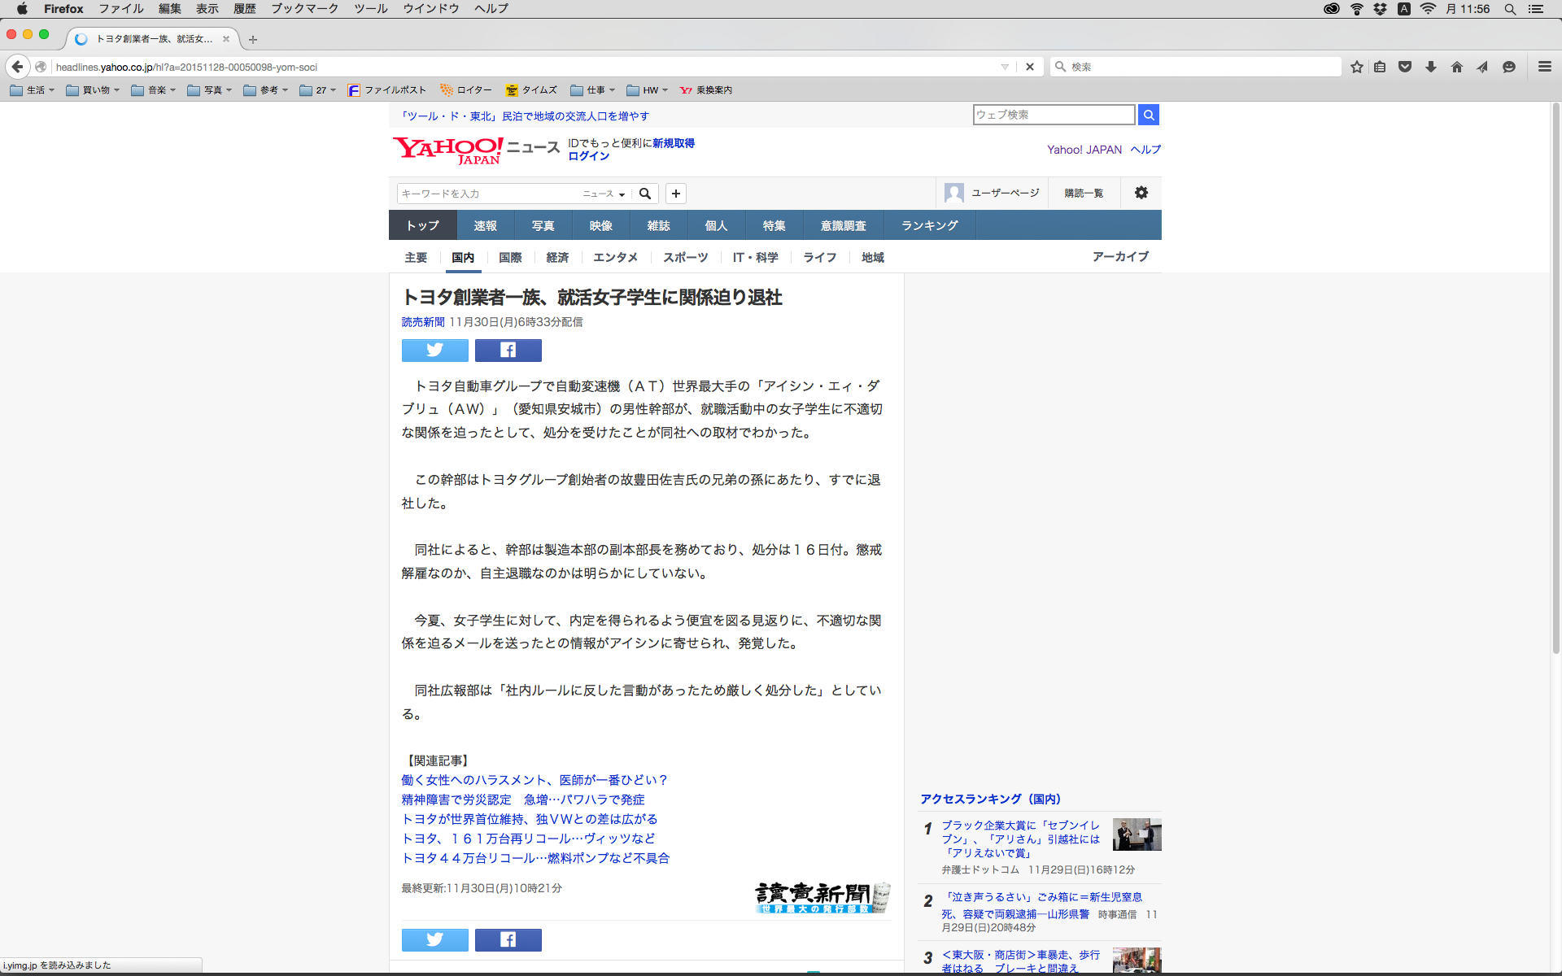Viewport: 1562px width, 976px height.
Task: Click the plus button beside keyword search
Action: click(675, 194)
